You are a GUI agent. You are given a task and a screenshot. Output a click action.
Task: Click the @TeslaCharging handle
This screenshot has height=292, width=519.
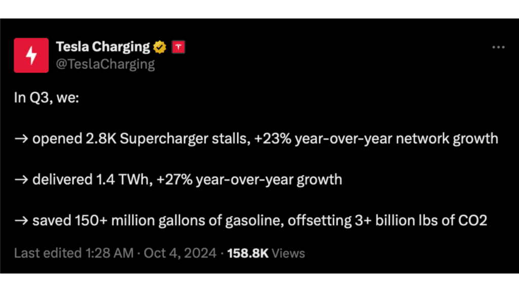[x=105, y=64]
